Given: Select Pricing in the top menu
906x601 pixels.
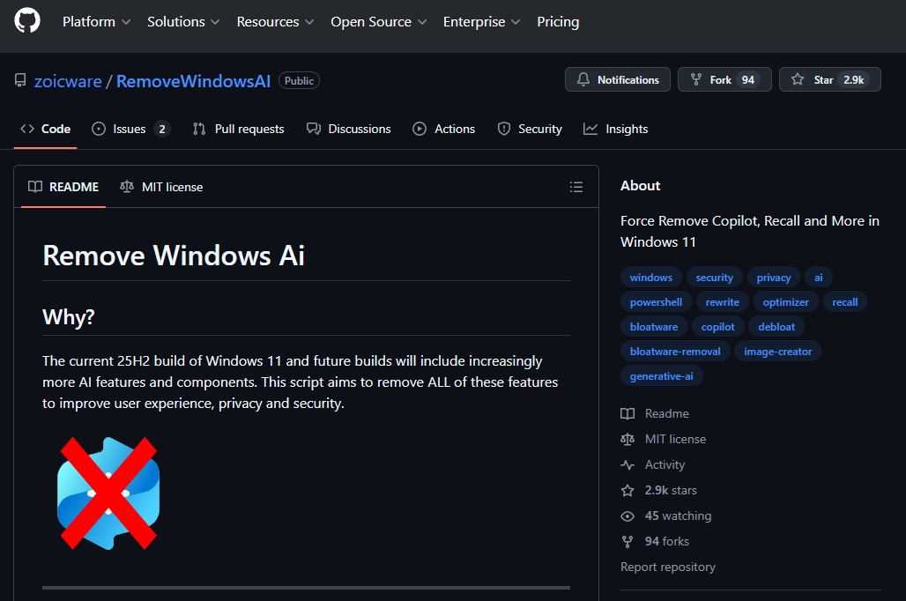Looking at the screenshot, I should pyautogui.click(x=557, y=21).
